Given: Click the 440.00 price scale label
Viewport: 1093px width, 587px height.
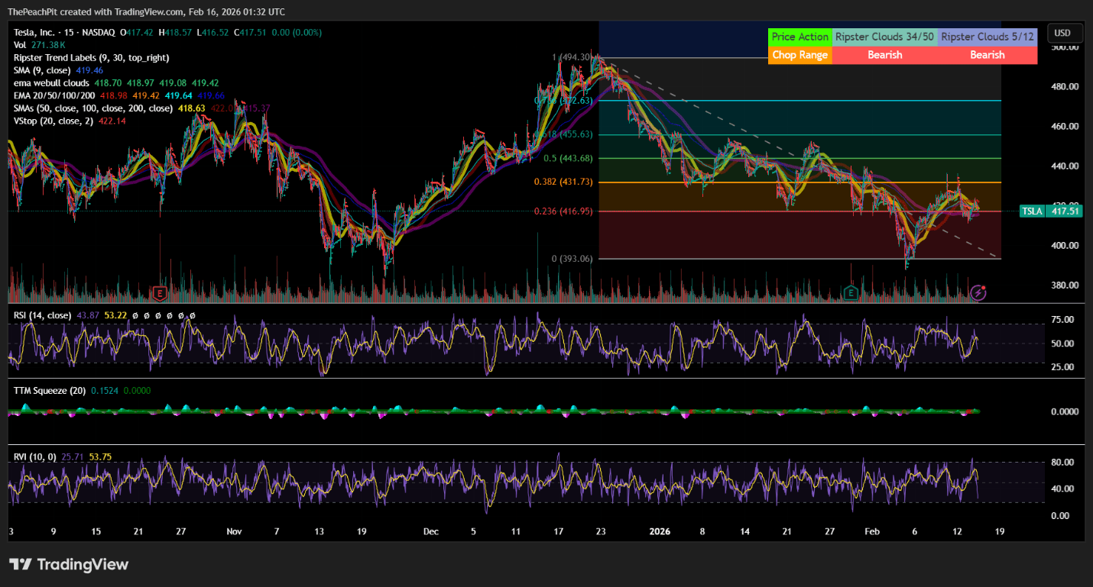Looking at the screenshot, I should click(1064, 166).
